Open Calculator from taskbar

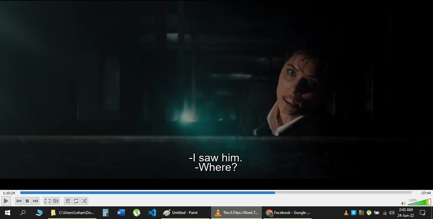(x=106, y=213)
